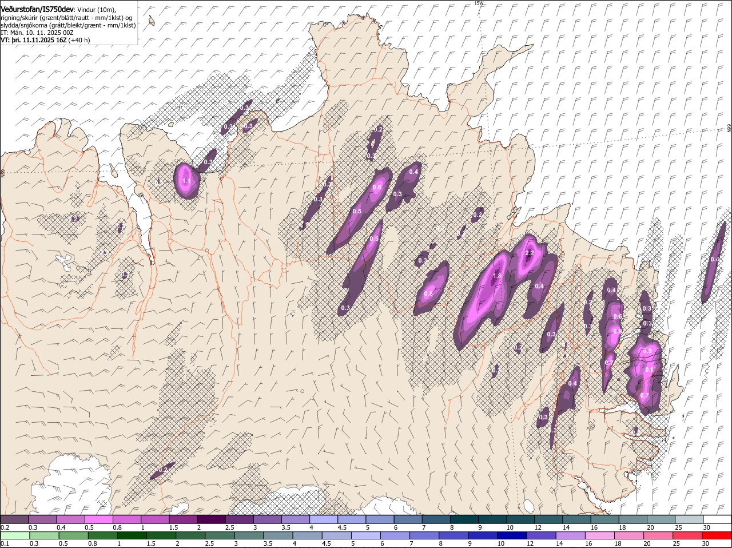This screenshot has width=732, height=548.
Task: Click the IT: Mán. 10. 11. 2025 00Z line
Action: (37, 33)
